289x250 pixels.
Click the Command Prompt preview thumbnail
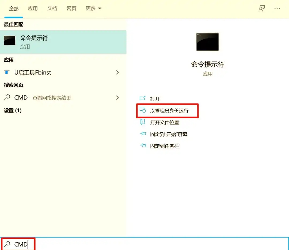pyautogui.click(x=208, y=42)
